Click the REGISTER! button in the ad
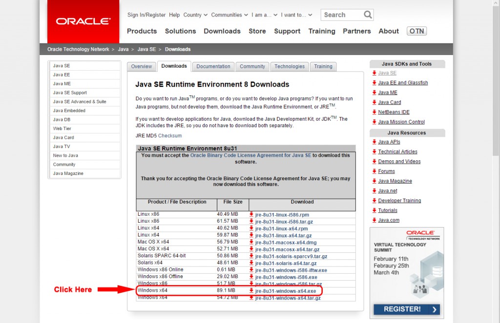 [407, 309]
